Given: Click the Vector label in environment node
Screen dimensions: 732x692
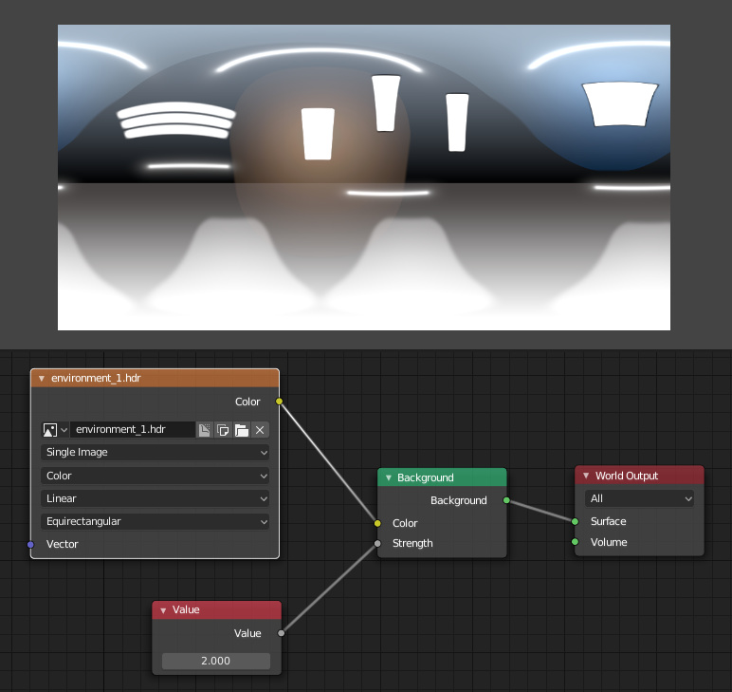Looking at the screenshot, I should coord(62,544).
